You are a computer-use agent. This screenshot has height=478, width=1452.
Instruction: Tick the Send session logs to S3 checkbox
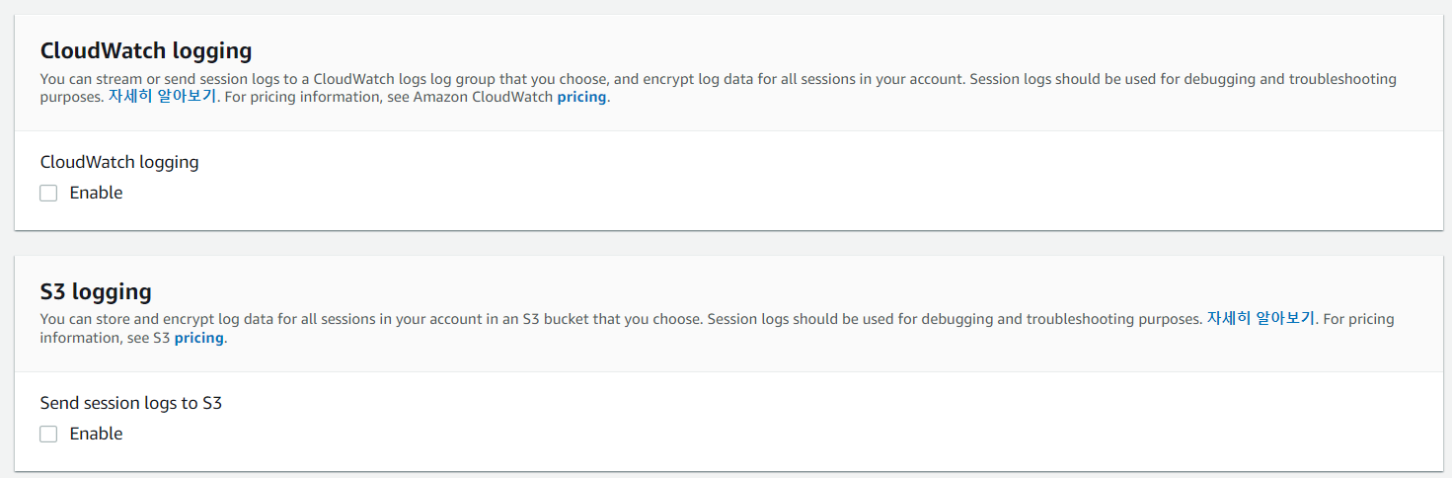pos(48,435)
